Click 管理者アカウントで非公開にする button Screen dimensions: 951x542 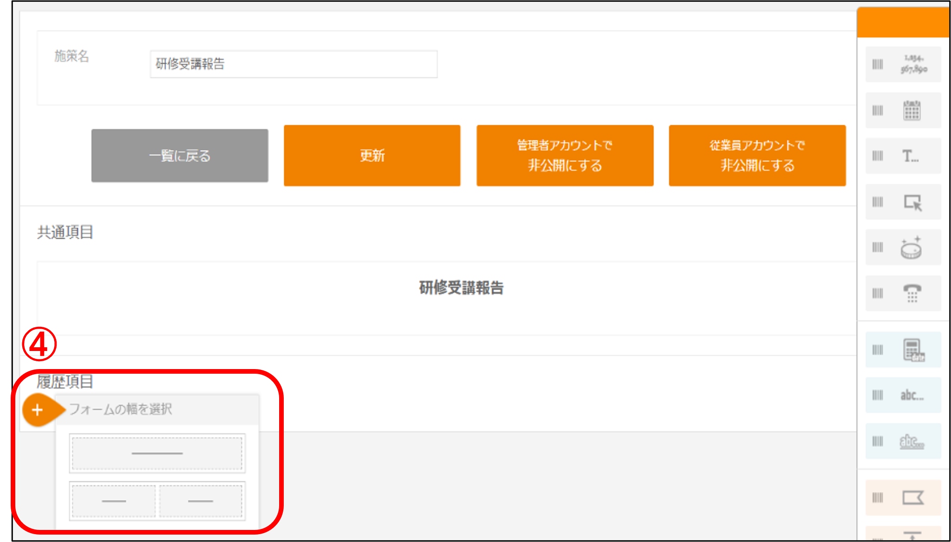[x=565, y=156]
